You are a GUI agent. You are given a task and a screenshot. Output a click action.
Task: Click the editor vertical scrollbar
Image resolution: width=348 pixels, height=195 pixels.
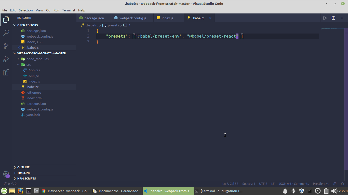point(346,99)
